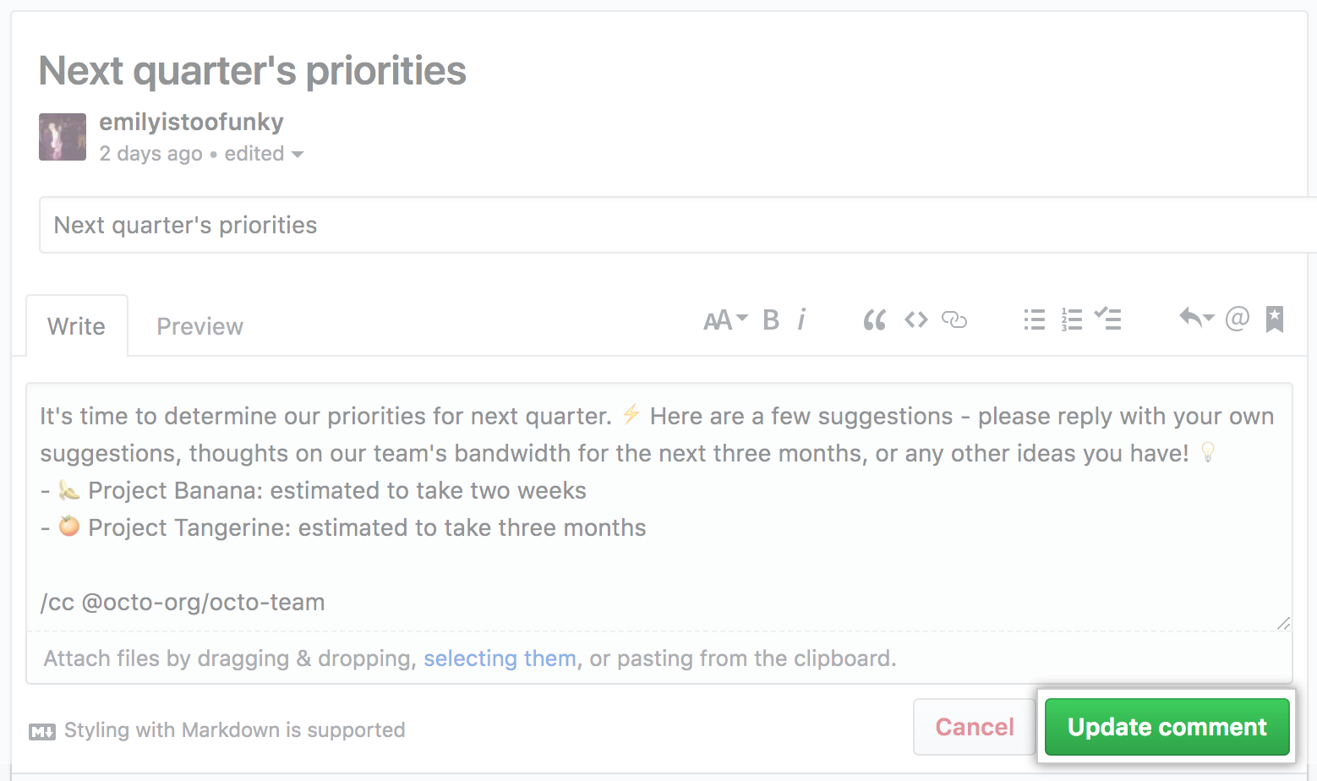Open the reply arrow dropdown
Viewport: 1317px width, 781px height.
tap(1196, 319)
